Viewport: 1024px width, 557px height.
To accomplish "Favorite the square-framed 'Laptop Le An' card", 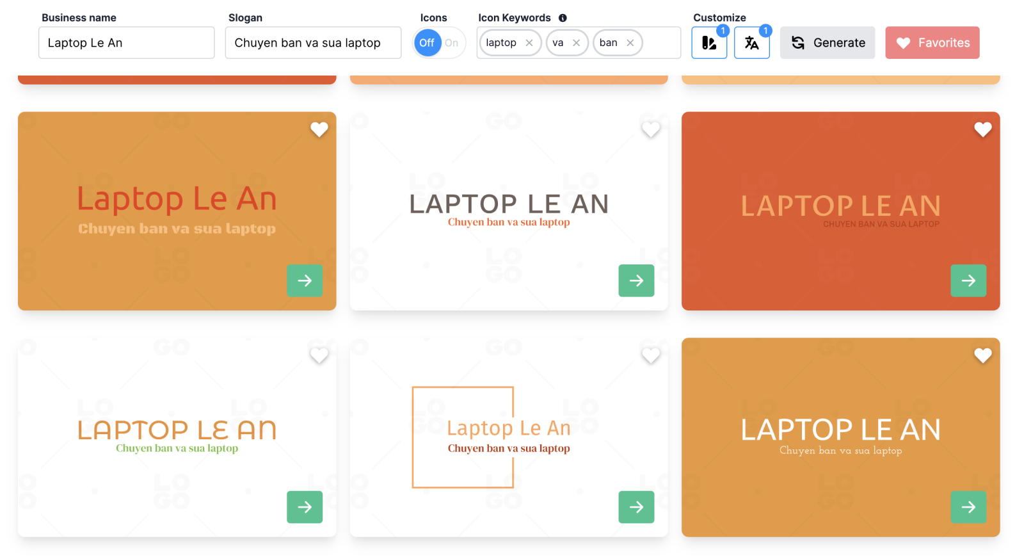I will pyautogui.click(x=651, y=355).
